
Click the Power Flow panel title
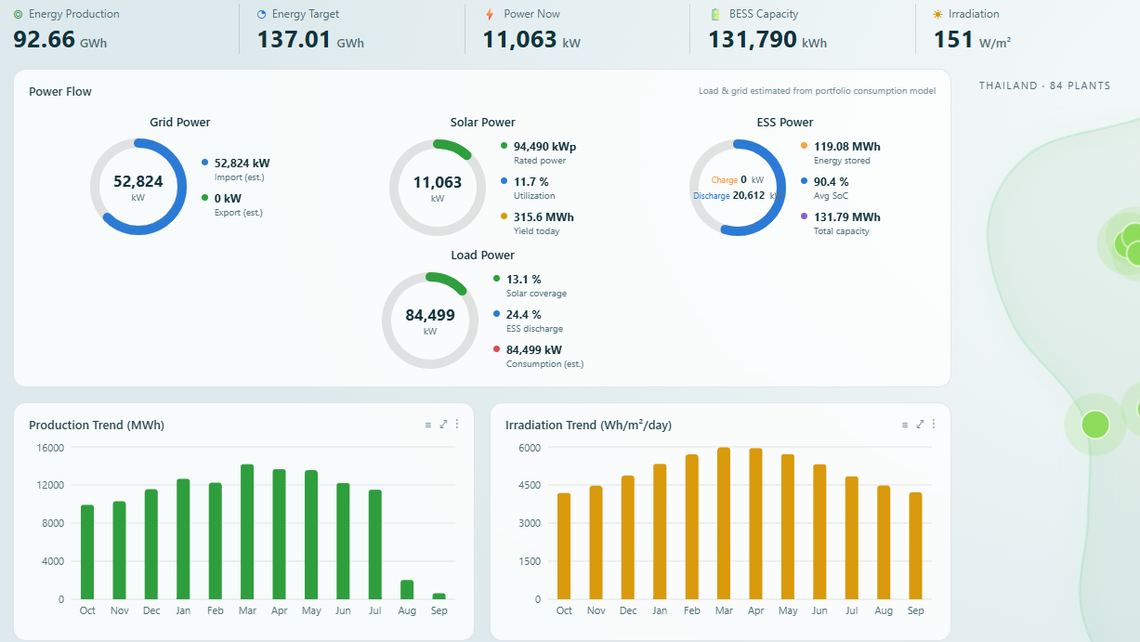60,91
